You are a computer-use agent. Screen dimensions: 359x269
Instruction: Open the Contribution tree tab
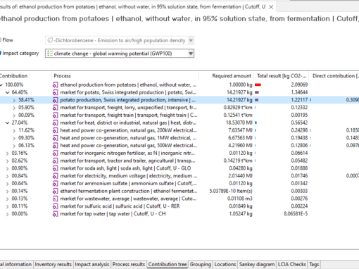pos(168,264)
